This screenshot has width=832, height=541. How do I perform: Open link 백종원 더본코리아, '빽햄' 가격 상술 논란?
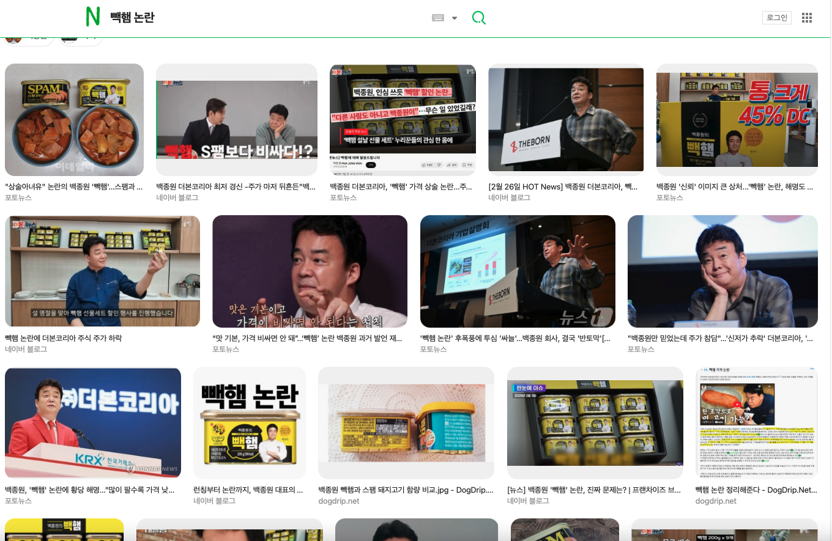tap(401, 186)
